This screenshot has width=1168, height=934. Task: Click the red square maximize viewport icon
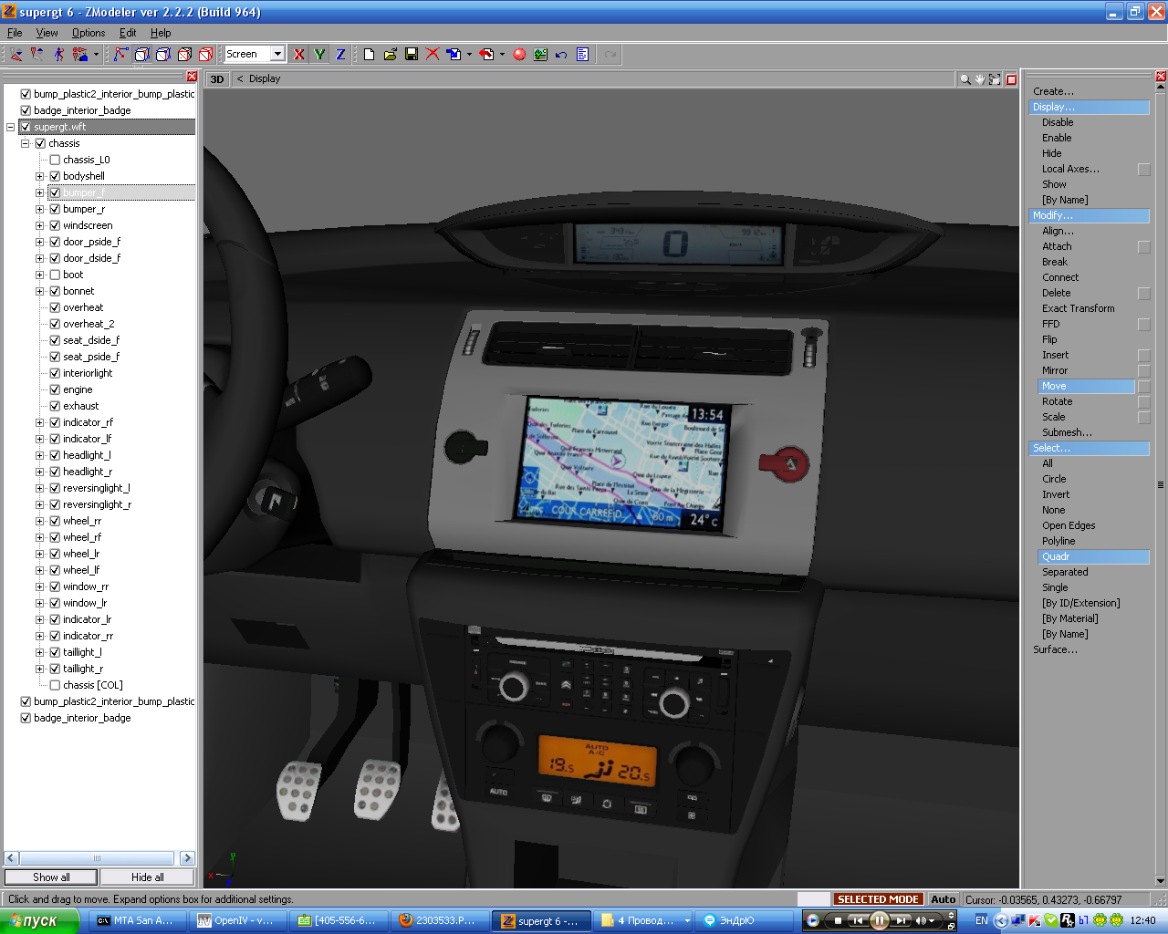(1011, 79)
